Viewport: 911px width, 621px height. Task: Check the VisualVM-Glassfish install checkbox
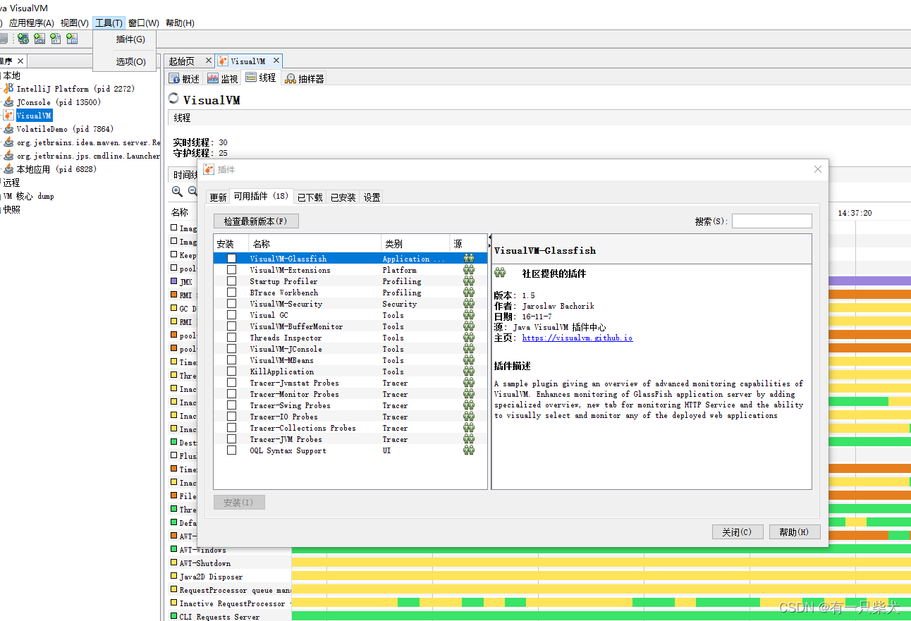pyautogui.click(x=231, y=259)
